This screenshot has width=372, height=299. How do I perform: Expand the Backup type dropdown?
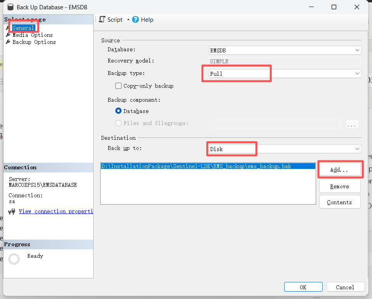click(x=285, y=73)
